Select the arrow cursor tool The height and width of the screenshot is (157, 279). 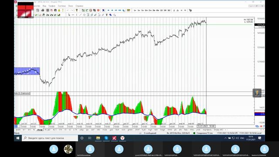coord(69,15)
